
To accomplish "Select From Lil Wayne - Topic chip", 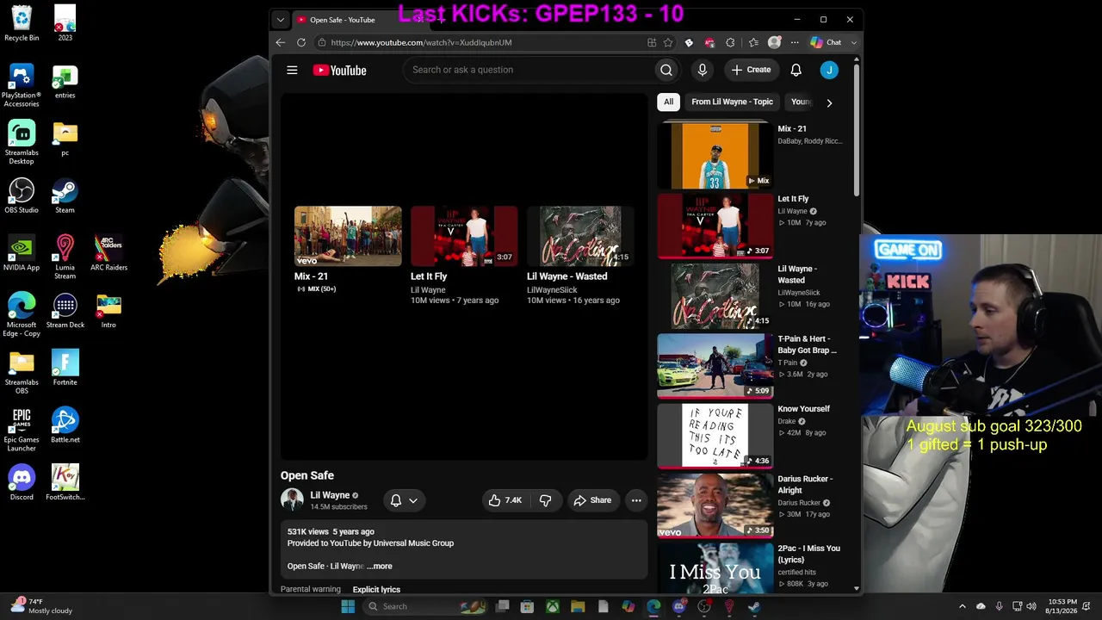I will pos(732,102).
